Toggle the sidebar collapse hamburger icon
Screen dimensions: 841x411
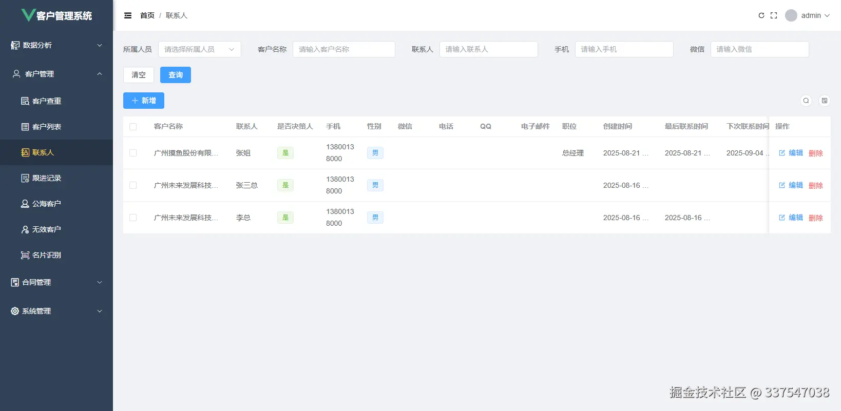click(x=128, y=15)
